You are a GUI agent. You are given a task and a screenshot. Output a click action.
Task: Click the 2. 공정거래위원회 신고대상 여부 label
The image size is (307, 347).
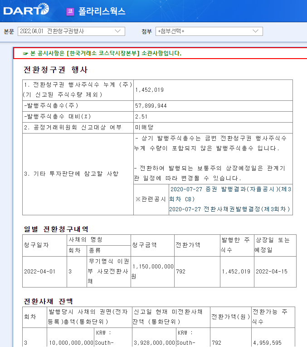coord(73,128)
